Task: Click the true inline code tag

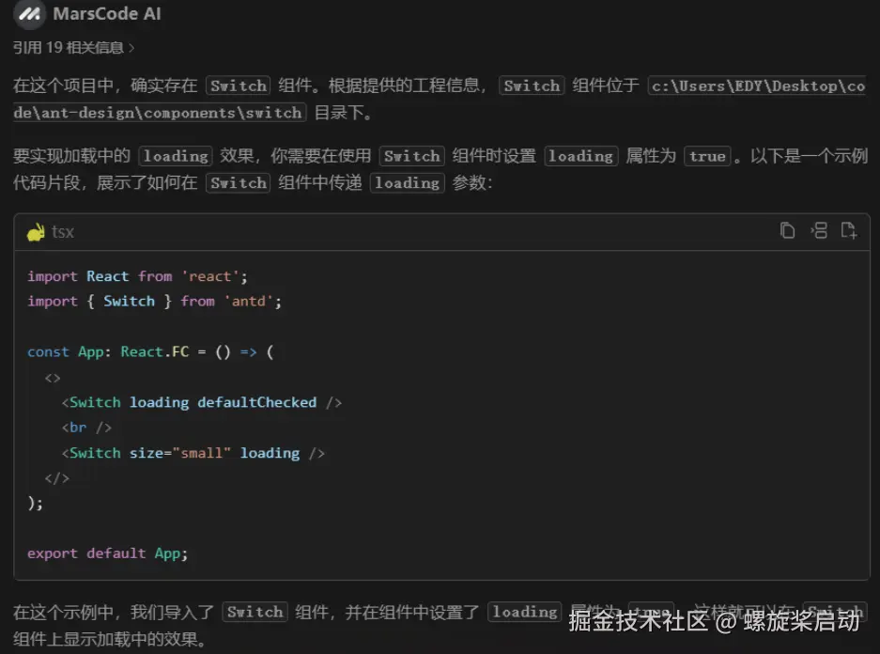Action: 707,155
